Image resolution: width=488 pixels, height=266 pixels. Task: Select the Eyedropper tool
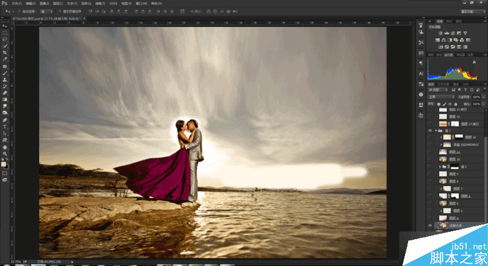click(5, 59)
